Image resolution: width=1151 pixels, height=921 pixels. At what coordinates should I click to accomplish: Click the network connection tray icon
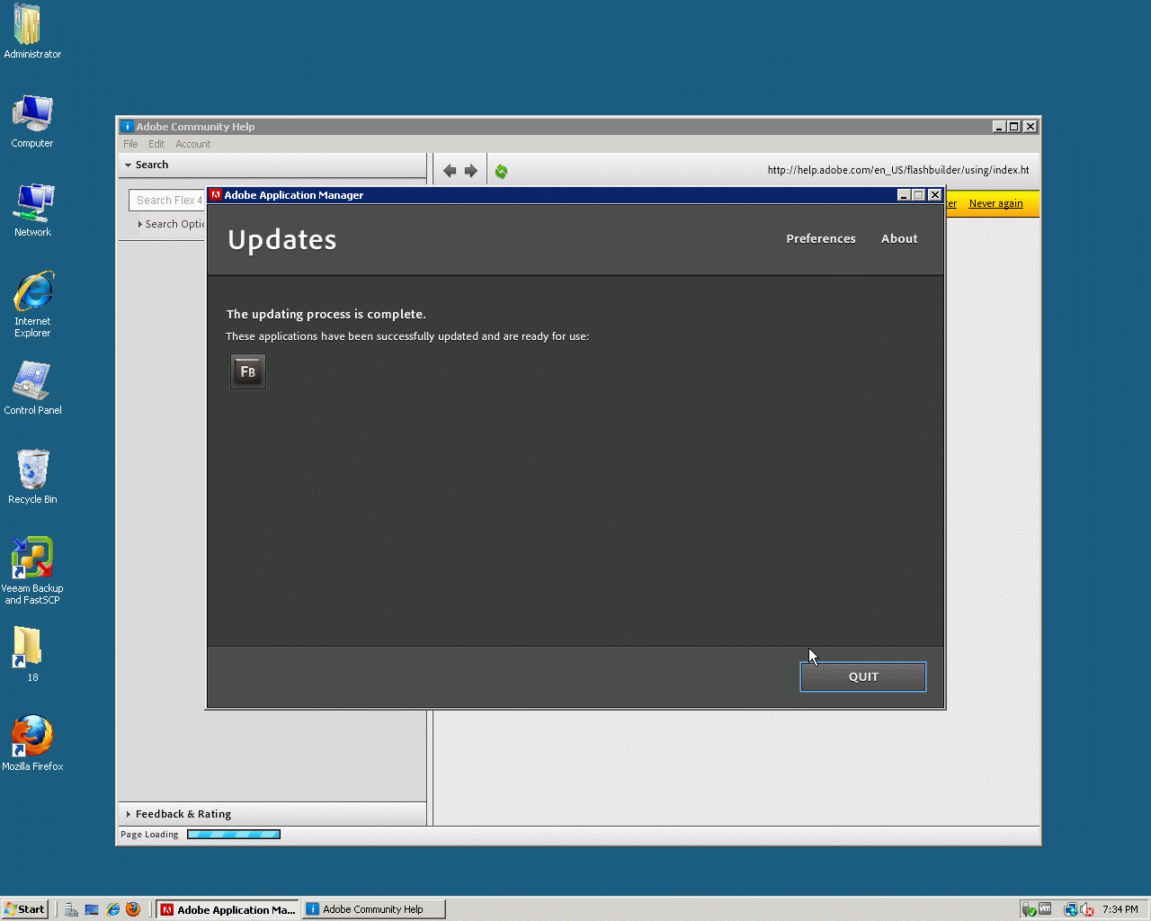coord(1071,909)
